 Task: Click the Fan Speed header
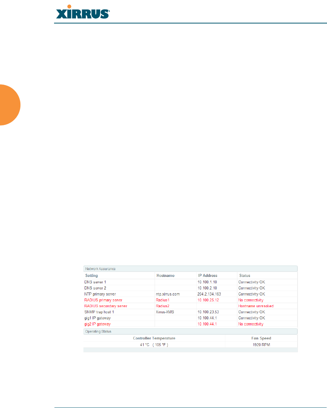coord(261,338)
